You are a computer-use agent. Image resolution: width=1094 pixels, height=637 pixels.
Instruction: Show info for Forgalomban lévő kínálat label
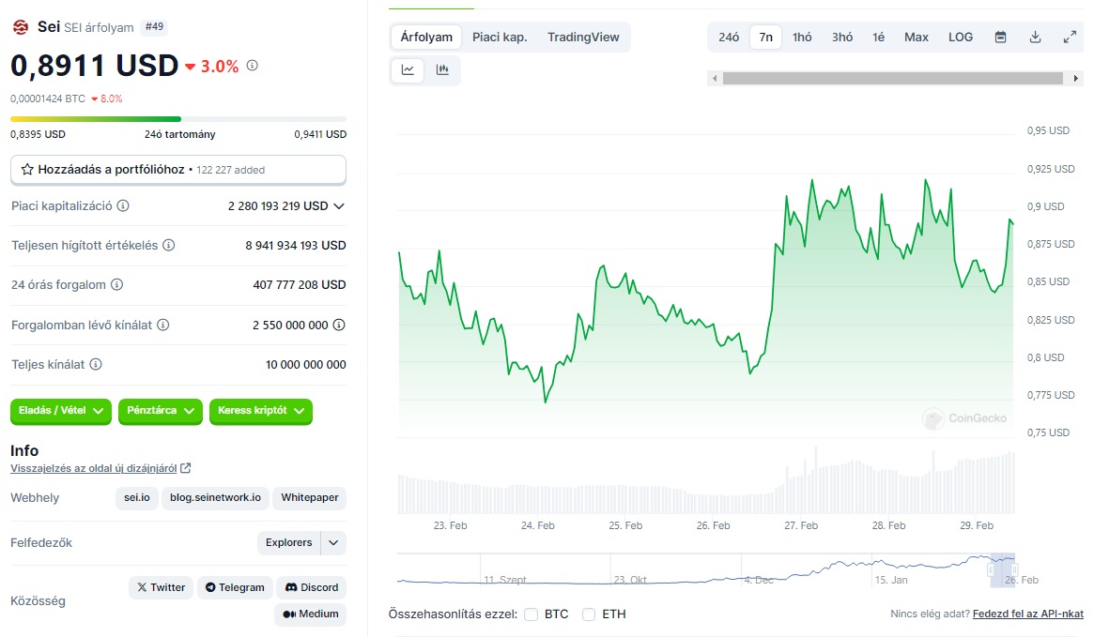(x=162, y=325)
